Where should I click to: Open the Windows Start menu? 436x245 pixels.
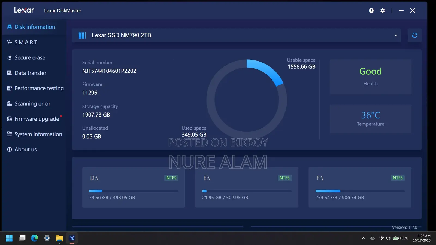coord(9,238)
